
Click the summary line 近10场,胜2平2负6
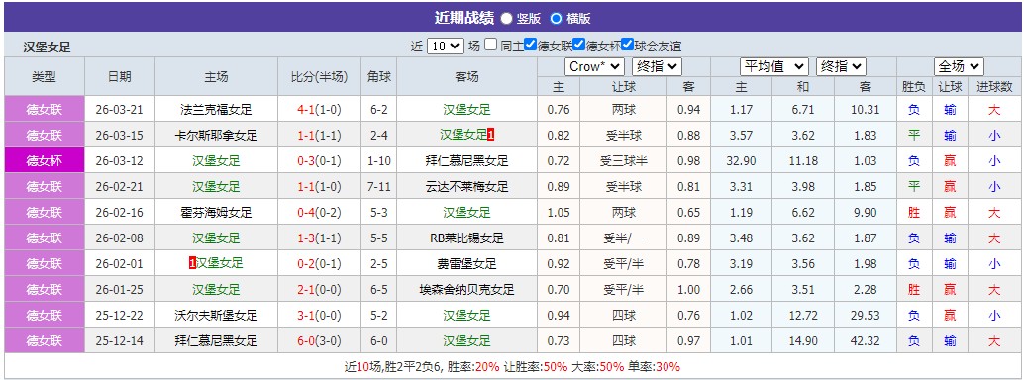pyautogui.click(x=394, y=367)
